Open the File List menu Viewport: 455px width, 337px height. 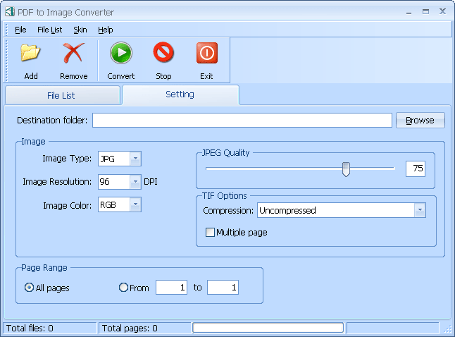coord(49,30)
